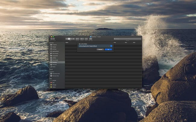Switch to column view in Finder toolbar
This screenshot has height=122, width=196.
pos(71,39)
